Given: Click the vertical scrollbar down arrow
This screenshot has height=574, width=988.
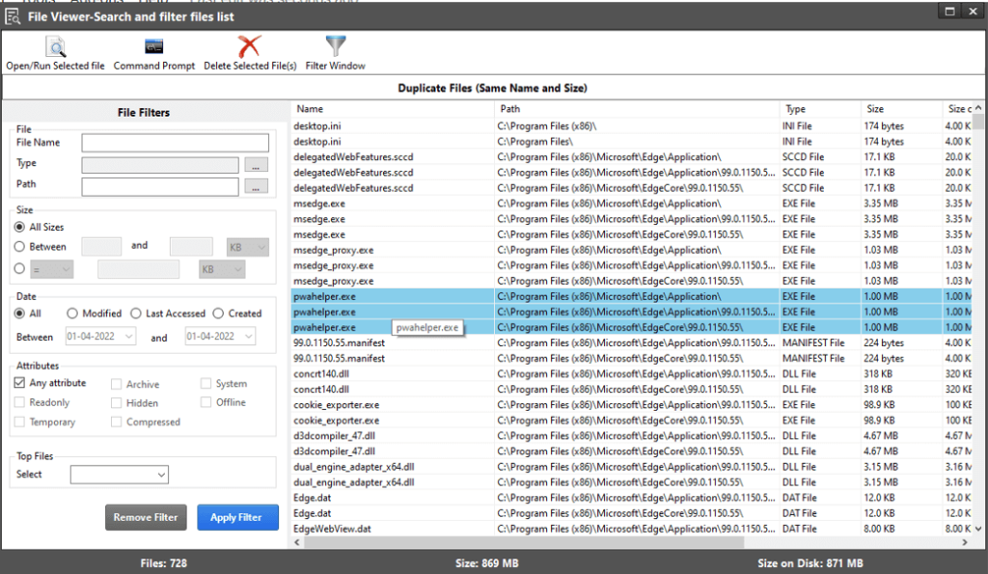Looking at the screenshot, I should [x=978, y=529].
